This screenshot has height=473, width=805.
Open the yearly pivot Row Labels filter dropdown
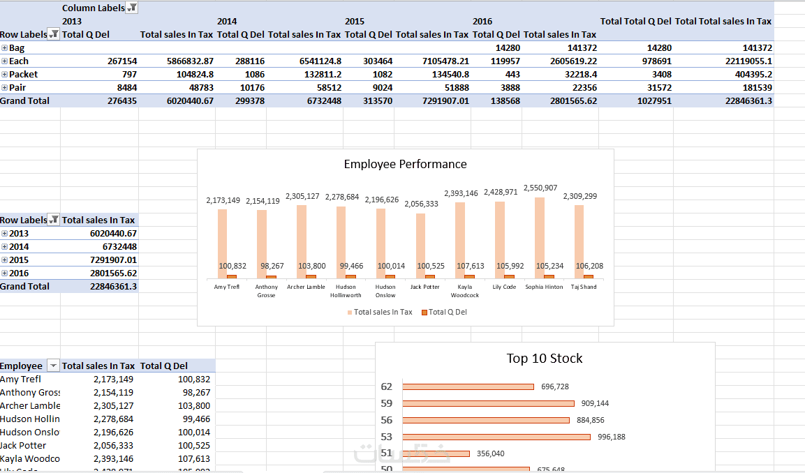pos(54,220)
